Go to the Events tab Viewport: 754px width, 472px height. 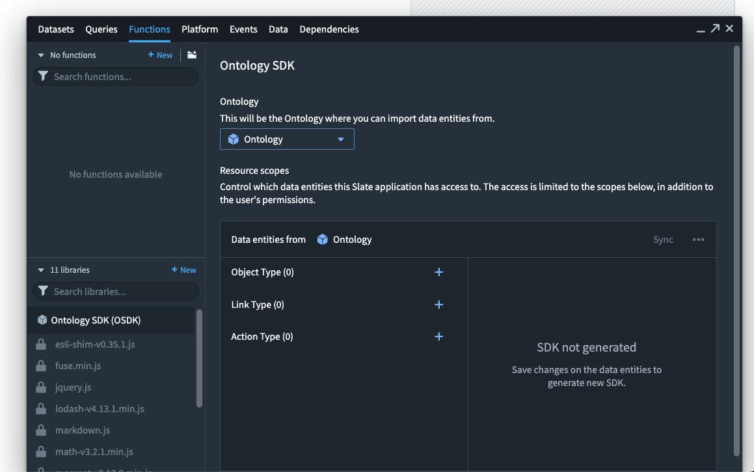243,29
